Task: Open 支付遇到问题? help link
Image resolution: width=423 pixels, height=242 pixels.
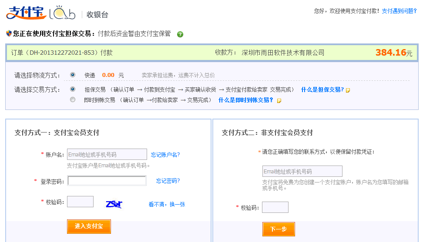Action: click(x=399, y=11)
